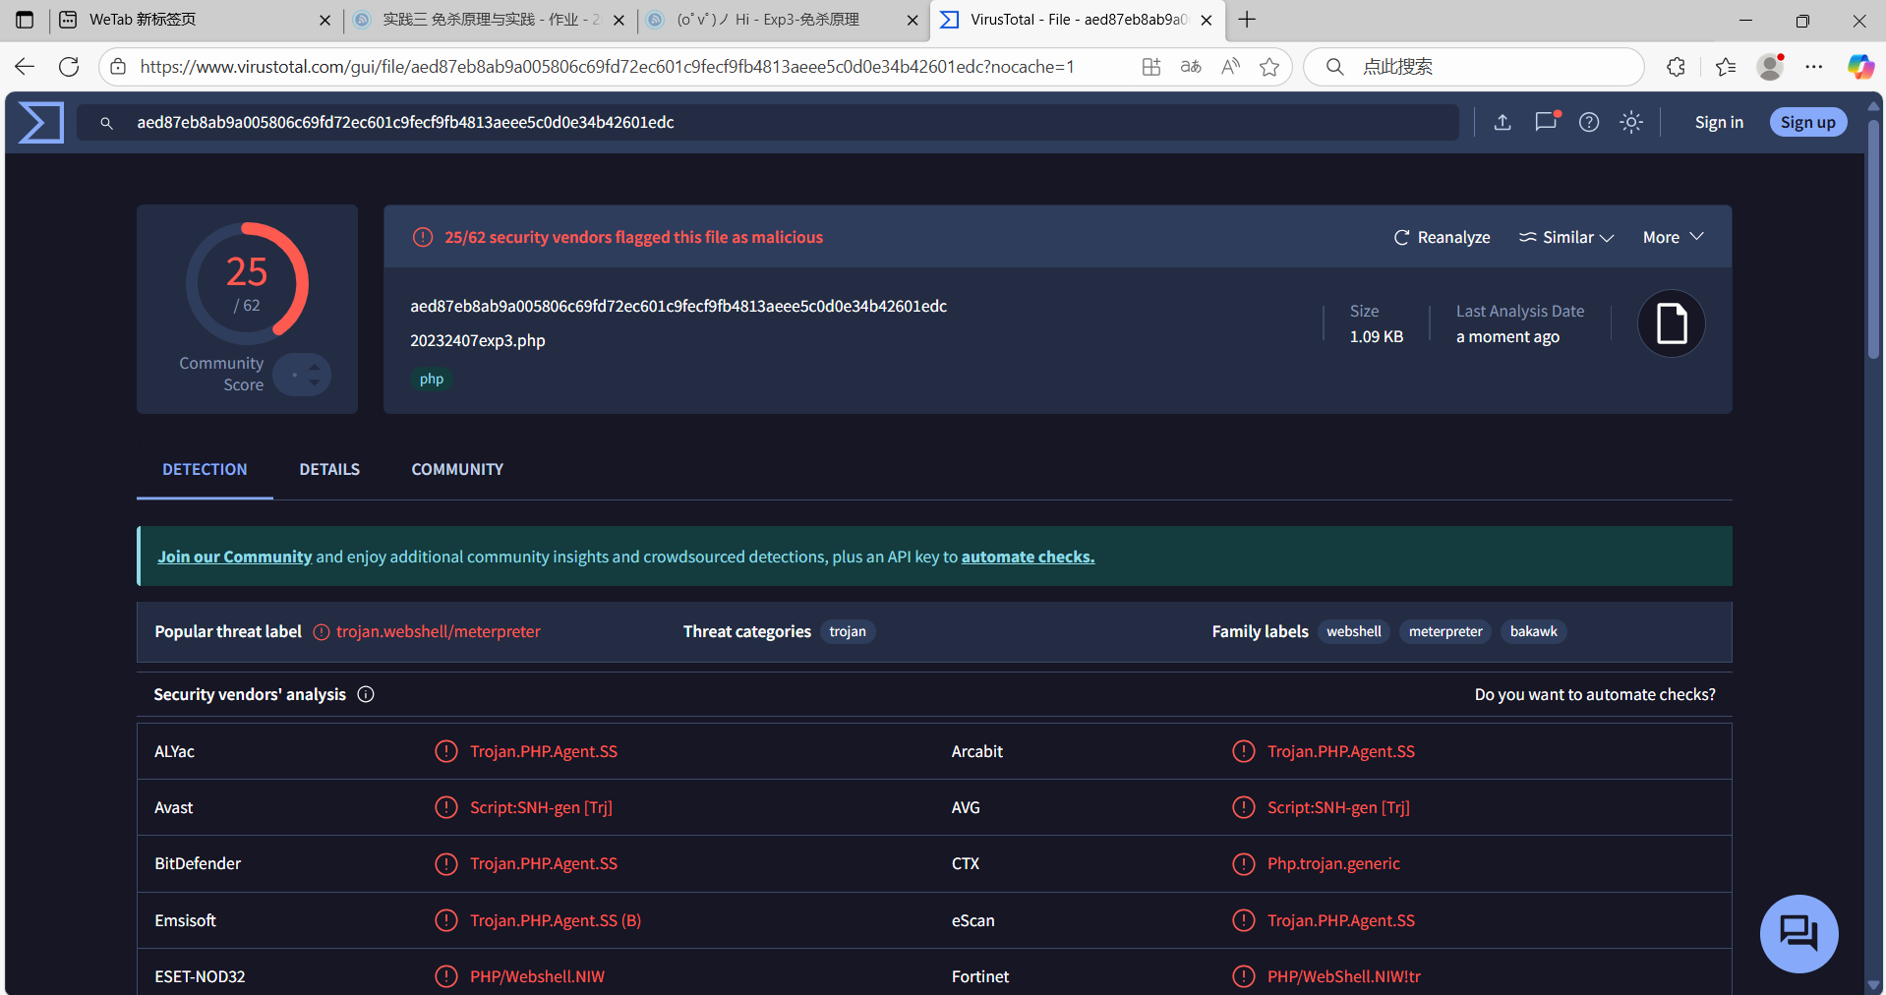Toggle the light/dark theme sun icon
Viewport: 1886px width, 995px height.
pos(1631,122)
